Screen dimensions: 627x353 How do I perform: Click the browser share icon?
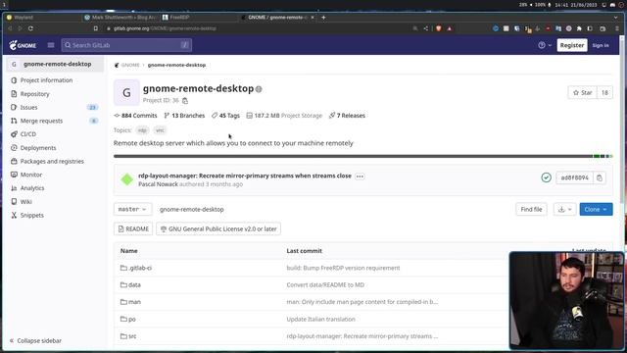pyautogui.click(x=425, y=28)
